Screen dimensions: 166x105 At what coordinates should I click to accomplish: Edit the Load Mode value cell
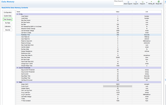117,18
